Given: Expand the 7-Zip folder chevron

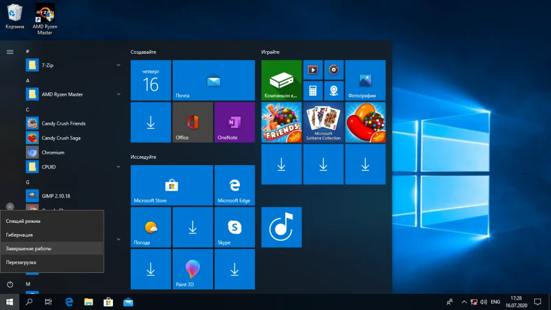Looking at the screenshot, I should click(118, 65).
